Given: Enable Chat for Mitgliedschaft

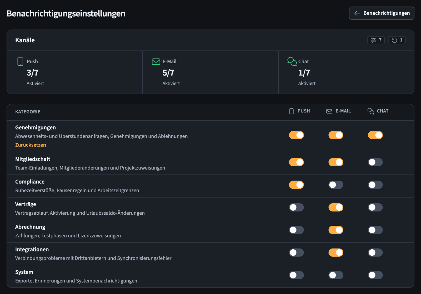Looking at the screenshot, I should 375,162.
